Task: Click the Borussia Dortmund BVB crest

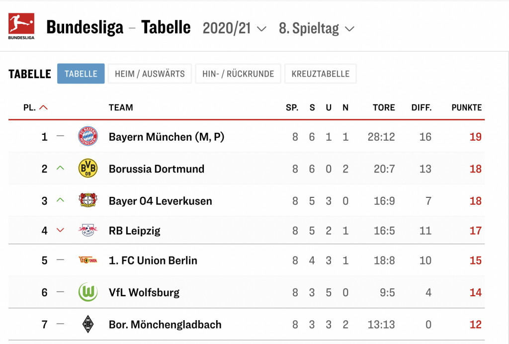Action: 88,169
